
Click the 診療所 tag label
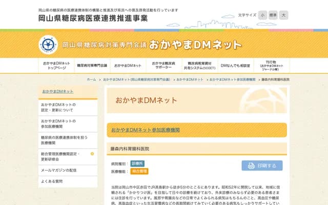pos(137,163)
